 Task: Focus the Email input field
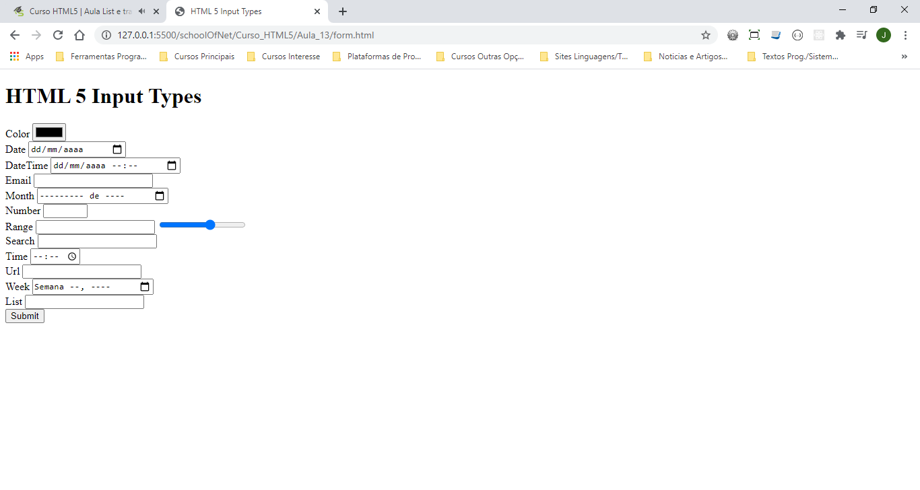click(x=93, y=180)
